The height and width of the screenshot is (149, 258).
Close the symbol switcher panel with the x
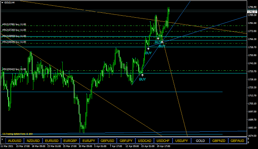(x=2, y=139)
